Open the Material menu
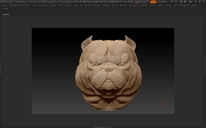This screenshot has height=128, width=206. (106, 5)
